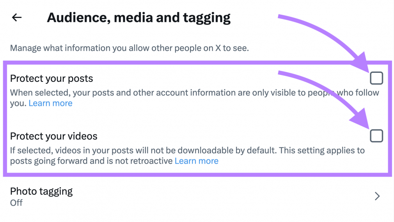Go back using the left arrow
This screenshot has width=394, height=222.
coord(17,18)
